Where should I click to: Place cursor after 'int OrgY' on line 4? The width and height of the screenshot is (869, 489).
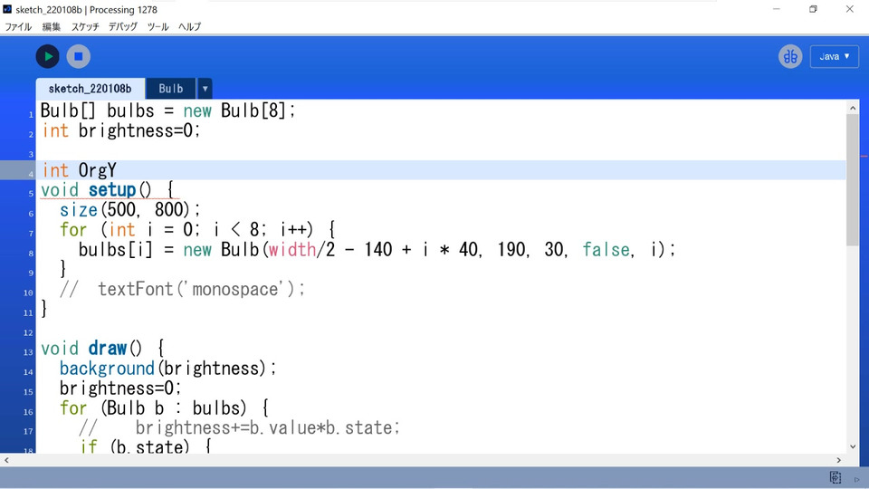(118, 170)
